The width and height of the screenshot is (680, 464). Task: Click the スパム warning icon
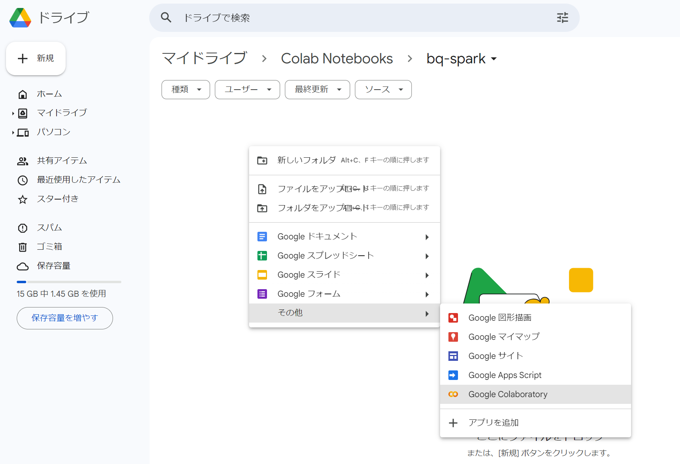(23, 228)
